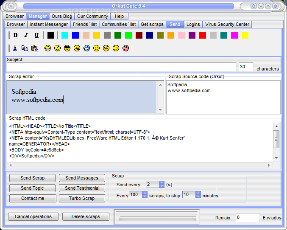The width and height of the screenshot is (287, 230).
Task: Choose the teal color swatch
Action: (224, 35)
